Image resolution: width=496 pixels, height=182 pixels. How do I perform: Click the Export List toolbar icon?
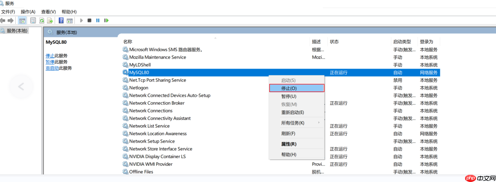[x=50, y=21]
